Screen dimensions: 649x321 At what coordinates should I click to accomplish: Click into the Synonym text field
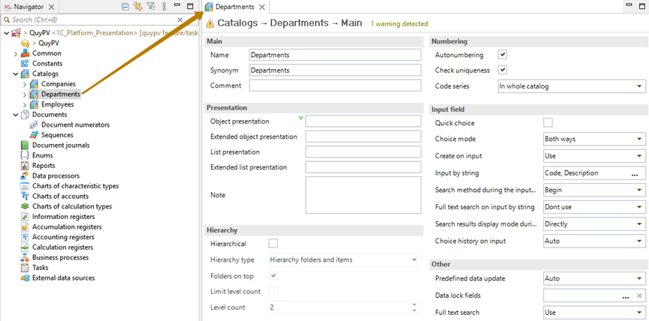coord(335,70)
